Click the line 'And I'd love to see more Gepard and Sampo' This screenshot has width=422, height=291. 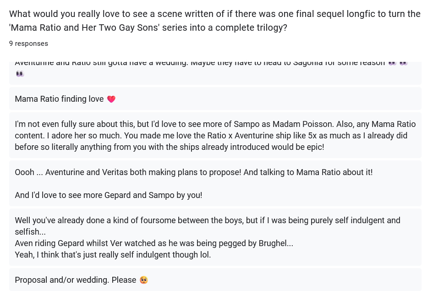(109, 195)
